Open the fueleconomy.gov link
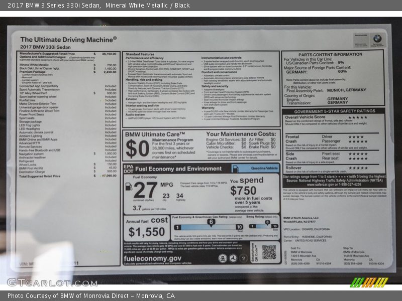This screenshot has height=301, width=402. 153,258
